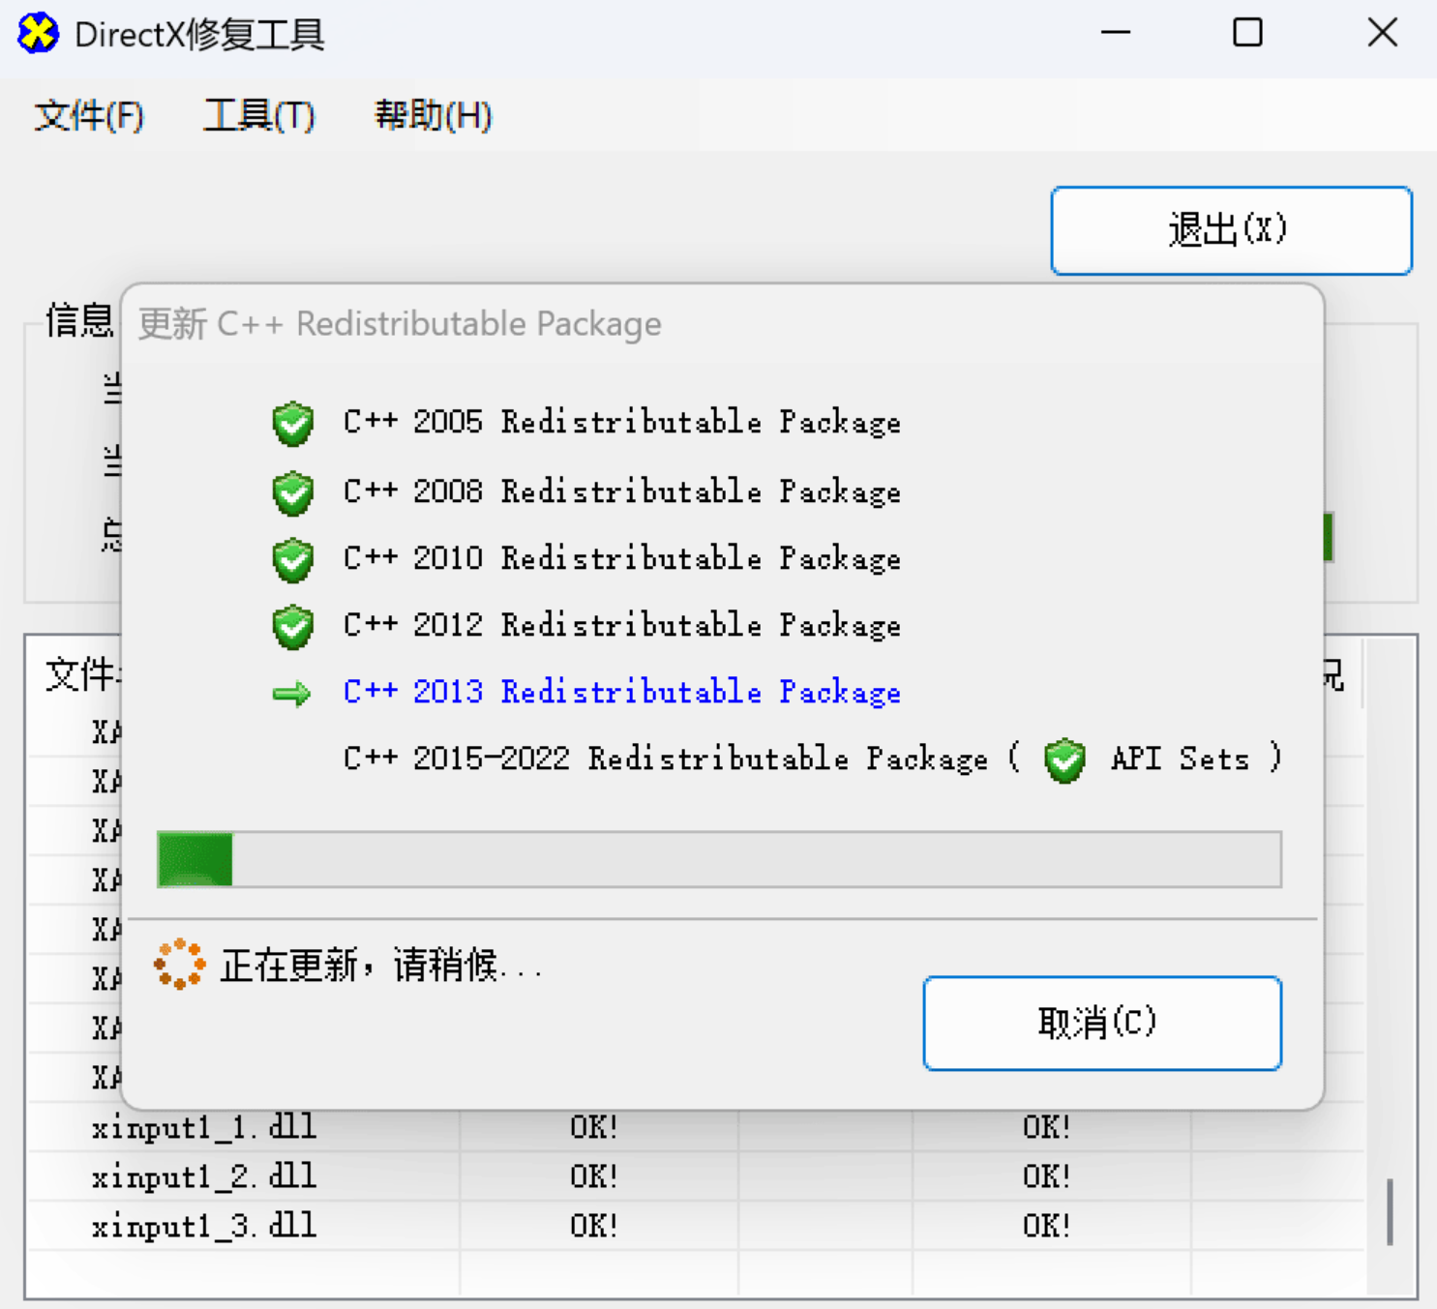Viewport: 1437px width, 1309px height.
Task: Open the 帮助(H) menu
Action: (433, 115)
